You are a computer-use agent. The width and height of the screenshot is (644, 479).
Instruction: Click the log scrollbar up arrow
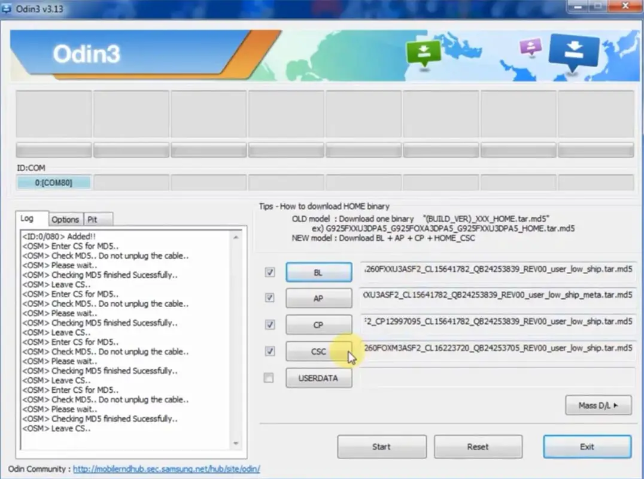tap(236, 238)
